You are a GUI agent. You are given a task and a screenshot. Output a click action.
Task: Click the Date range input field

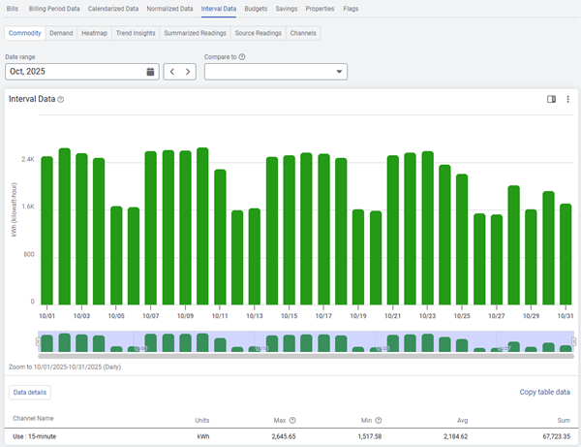[x=73, y=72]
